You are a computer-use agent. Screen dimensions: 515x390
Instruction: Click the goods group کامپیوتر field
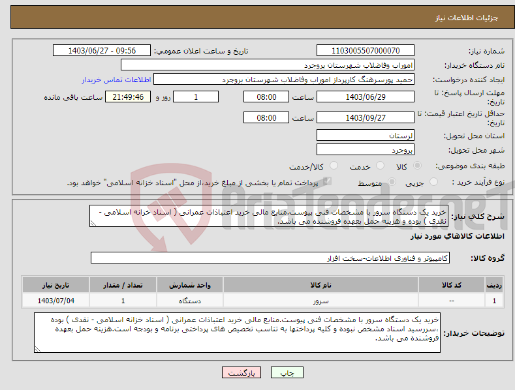270,258
